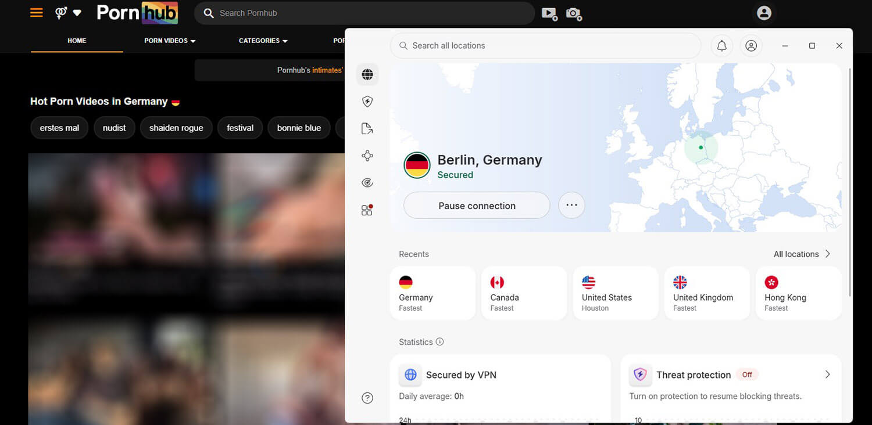Expand the Threat protection card chevron
The image size is (872, 425).
828,374
